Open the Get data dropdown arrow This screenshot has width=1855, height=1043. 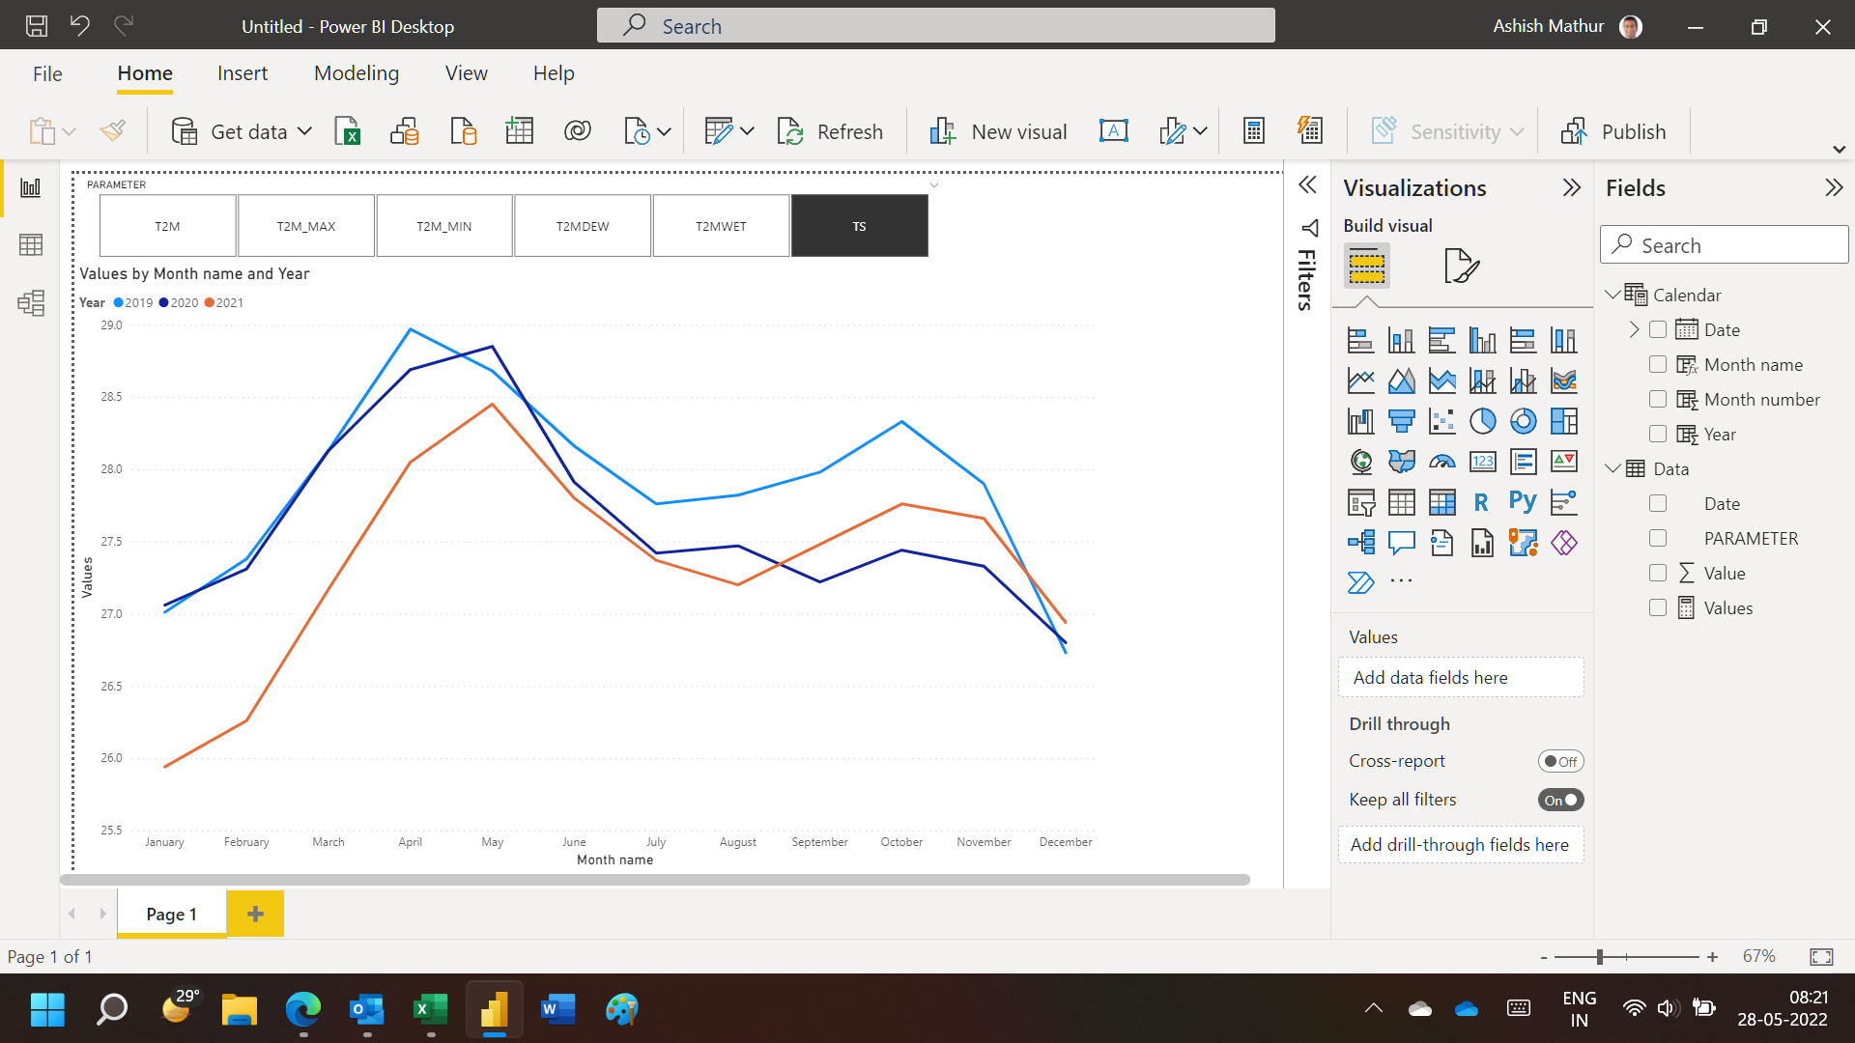[x=304, y=131]
